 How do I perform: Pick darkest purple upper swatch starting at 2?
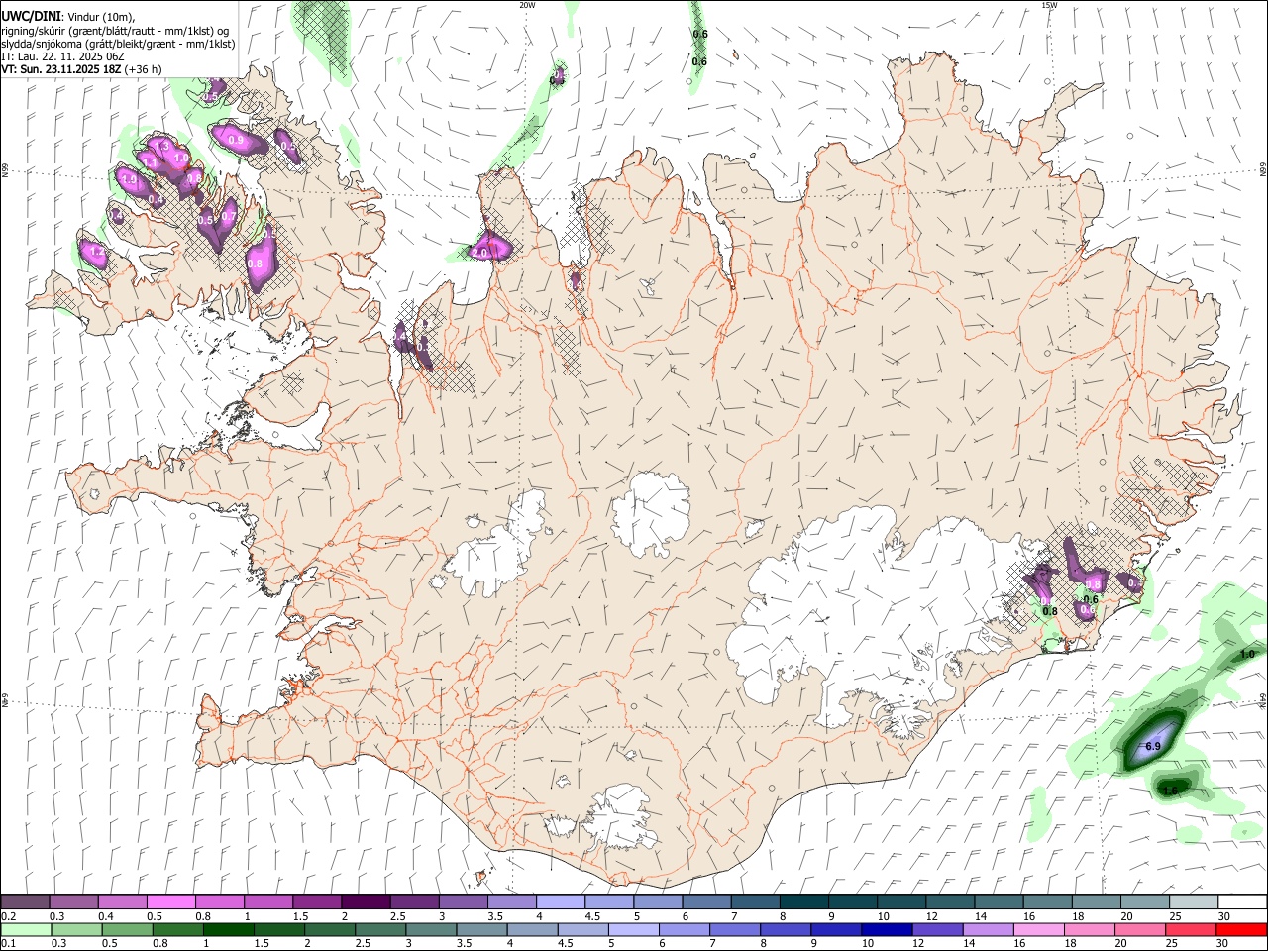(366, 901)
